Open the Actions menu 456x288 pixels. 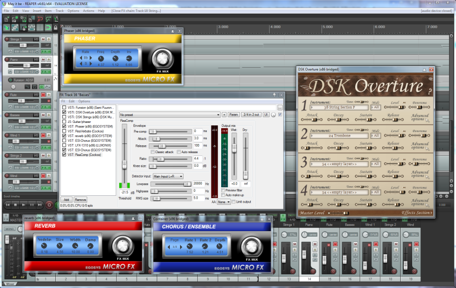click(x=88, y=11)
